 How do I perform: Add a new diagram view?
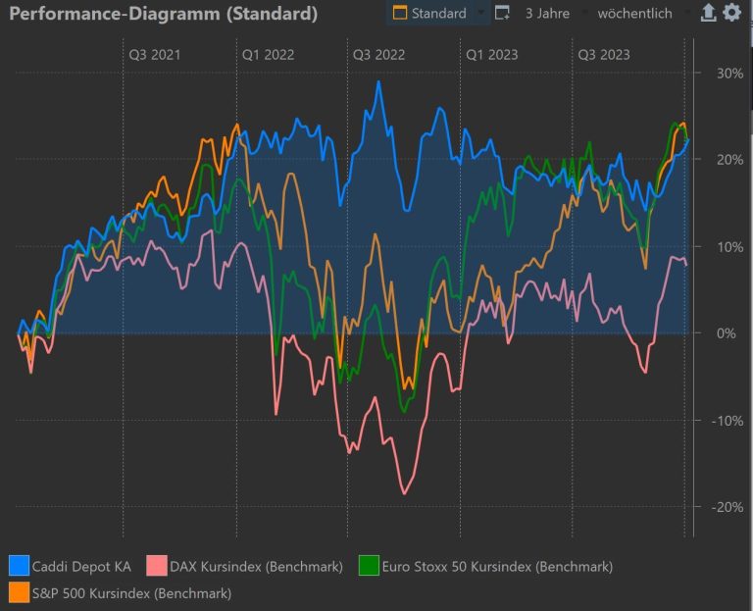coord(502,13)
